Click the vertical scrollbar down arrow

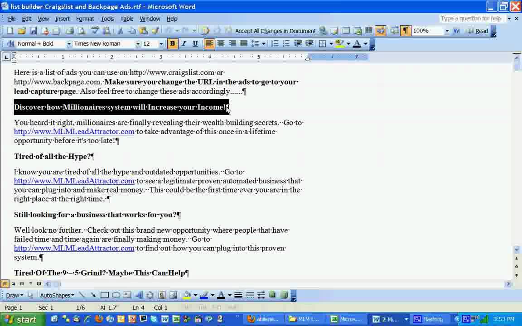click(x=517, y=249)
